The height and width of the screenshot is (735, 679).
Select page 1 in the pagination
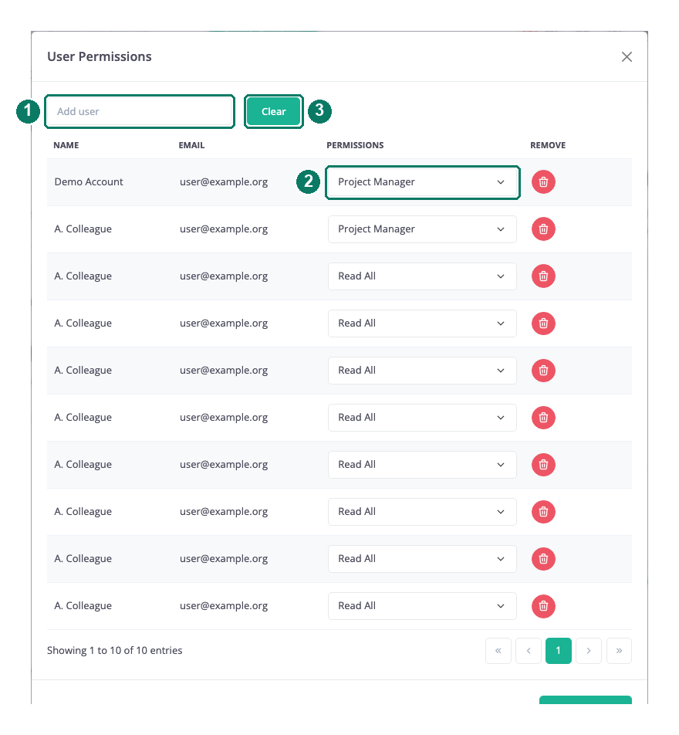coord(558,651)
